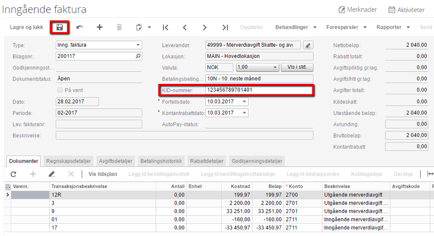Click the Lev. fakturanr field
Screen dimensions: 434x236
pos(99,124)
